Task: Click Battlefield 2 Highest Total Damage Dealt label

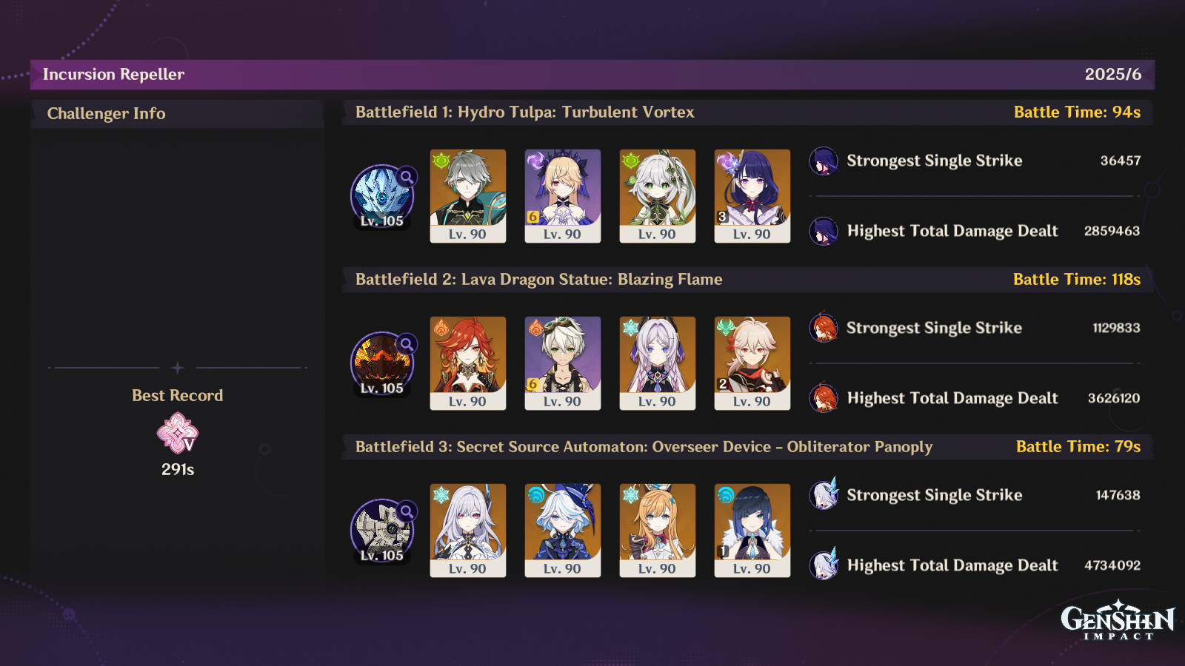Action: pos(952,398)
